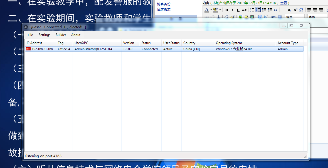Click the insert media film icon

pos(252,17)
